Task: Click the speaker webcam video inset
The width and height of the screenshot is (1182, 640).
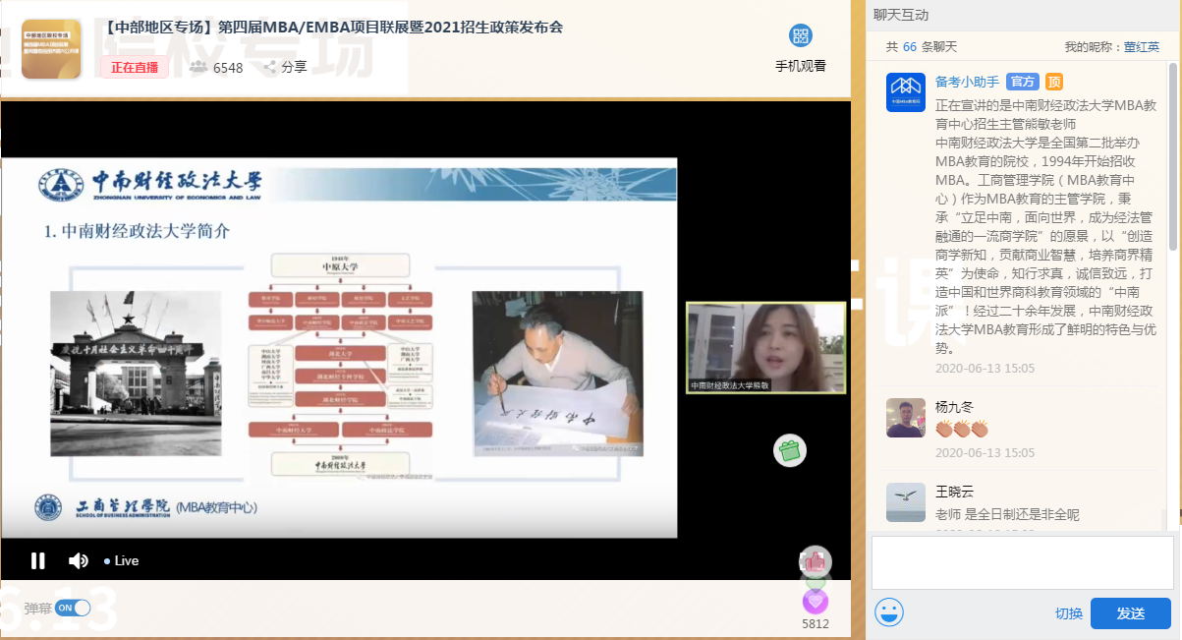Action: tap(765, 348)
